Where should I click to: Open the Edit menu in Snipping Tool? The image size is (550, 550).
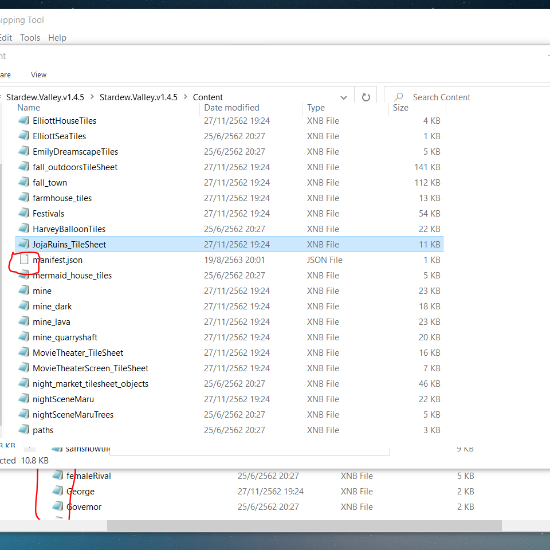click(6, 38)
